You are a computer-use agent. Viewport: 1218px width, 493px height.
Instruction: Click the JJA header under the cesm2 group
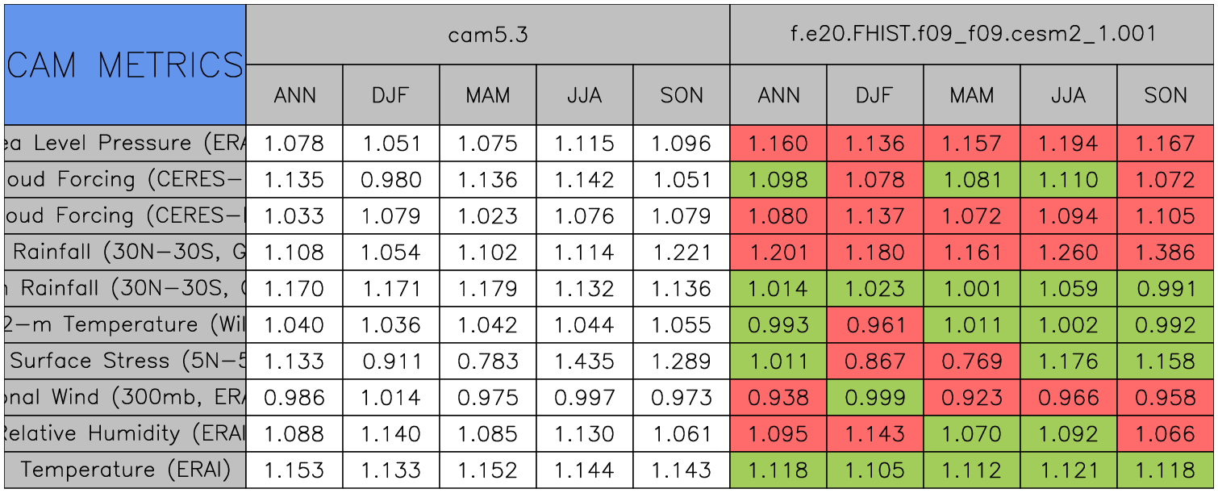(x=1069, y=95)
